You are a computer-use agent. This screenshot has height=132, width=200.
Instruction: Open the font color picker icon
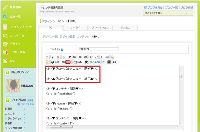pos(102,57)
